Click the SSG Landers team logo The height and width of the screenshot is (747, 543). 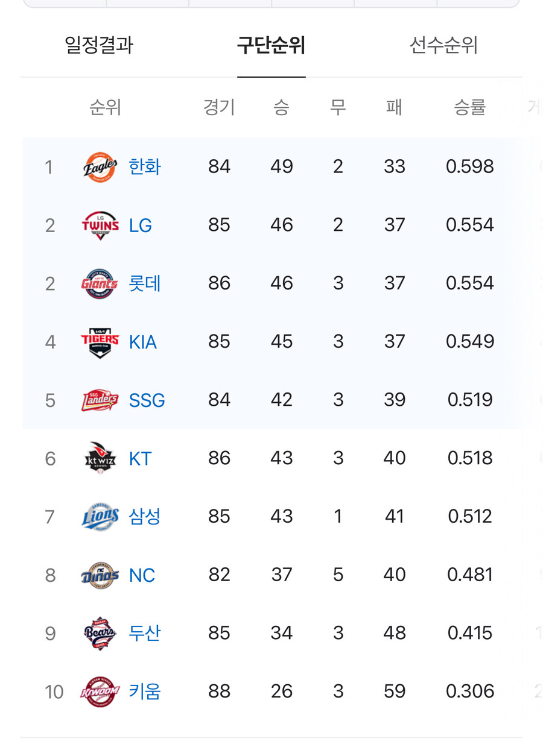100,400
